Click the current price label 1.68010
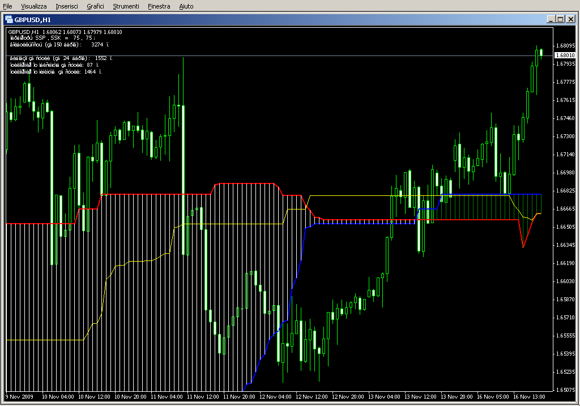580x406 pixels. 565,55
